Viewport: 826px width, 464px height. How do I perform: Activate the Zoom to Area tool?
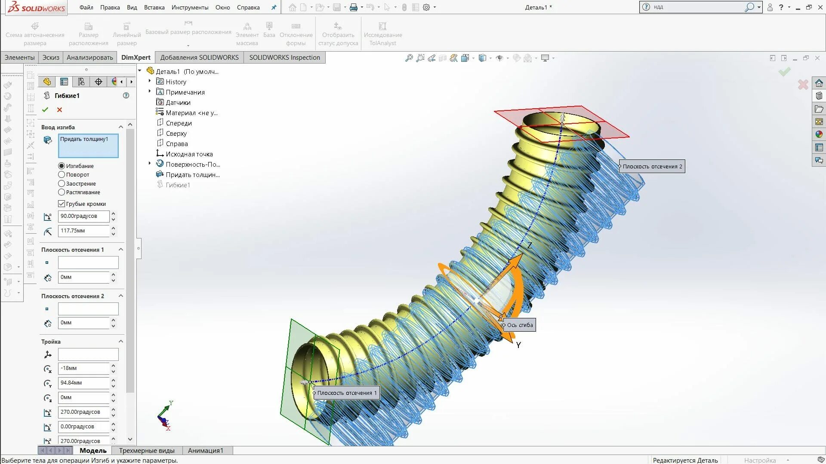tap(420, 58)
